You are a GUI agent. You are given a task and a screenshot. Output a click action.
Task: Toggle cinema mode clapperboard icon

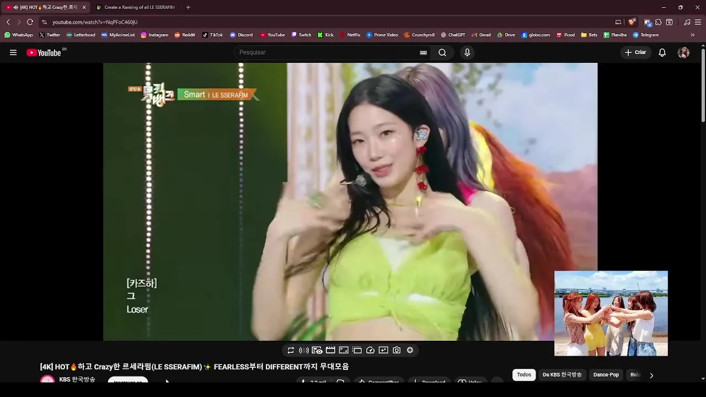click(x=330, y=350)
